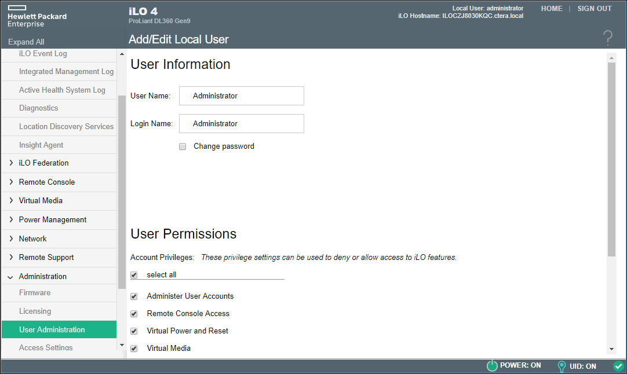Click the Local User: administrator text

point(487,8)
